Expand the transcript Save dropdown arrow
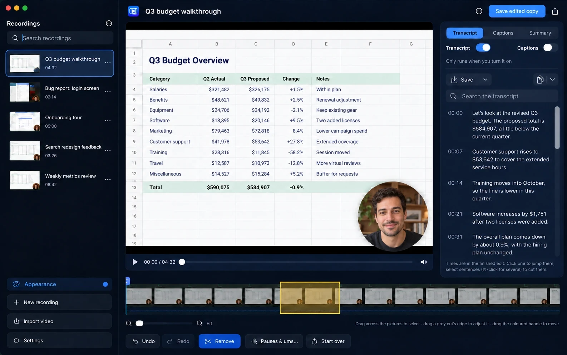 485,79
